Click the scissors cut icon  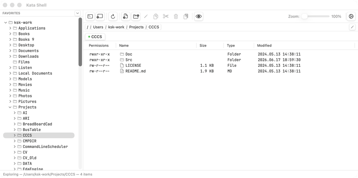(x=166, y=16)
